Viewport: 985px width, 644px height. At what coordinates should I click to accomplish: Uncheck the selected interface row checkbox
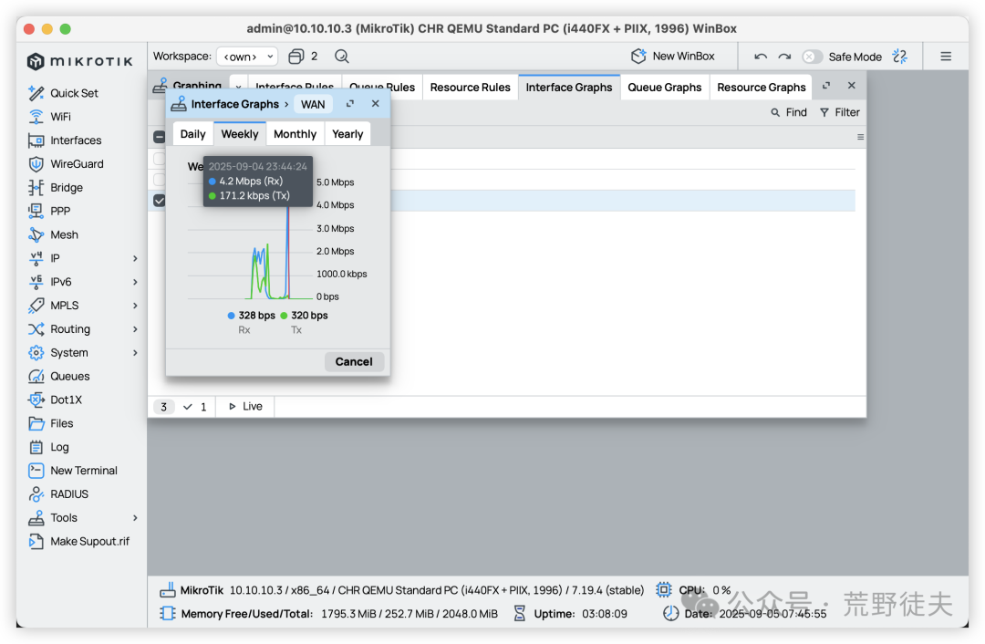160,201
